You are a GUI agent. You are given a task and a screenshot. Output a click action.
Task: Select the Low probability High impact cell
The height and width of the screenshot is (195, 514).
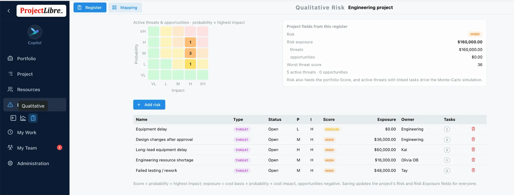(190, 64)
